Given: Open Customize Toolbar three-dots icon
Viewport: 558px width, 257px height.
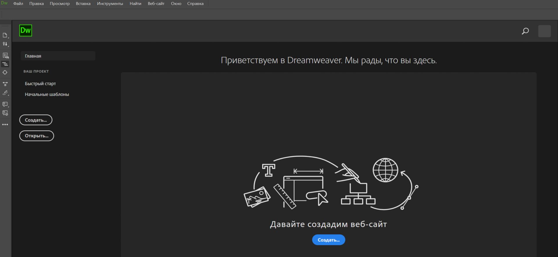Looking at the screenshot, I should (5, 125).
